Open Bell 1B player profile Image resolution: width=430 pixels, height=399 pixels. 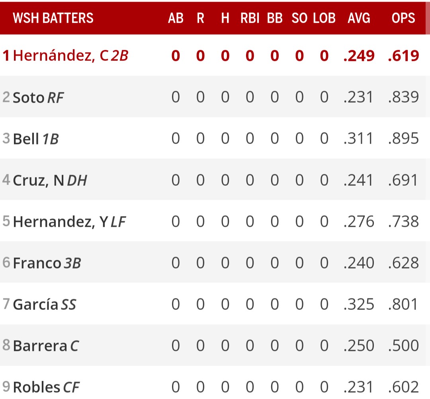click(26, 139)
